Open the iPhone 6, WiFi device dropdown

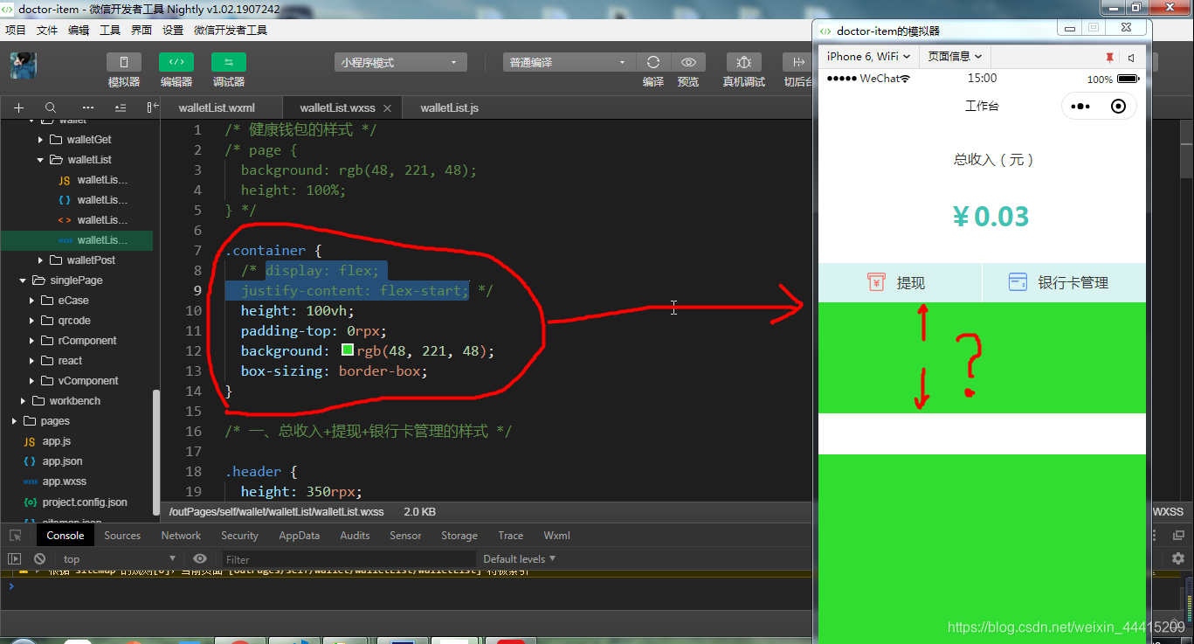[x=868, y=57]
